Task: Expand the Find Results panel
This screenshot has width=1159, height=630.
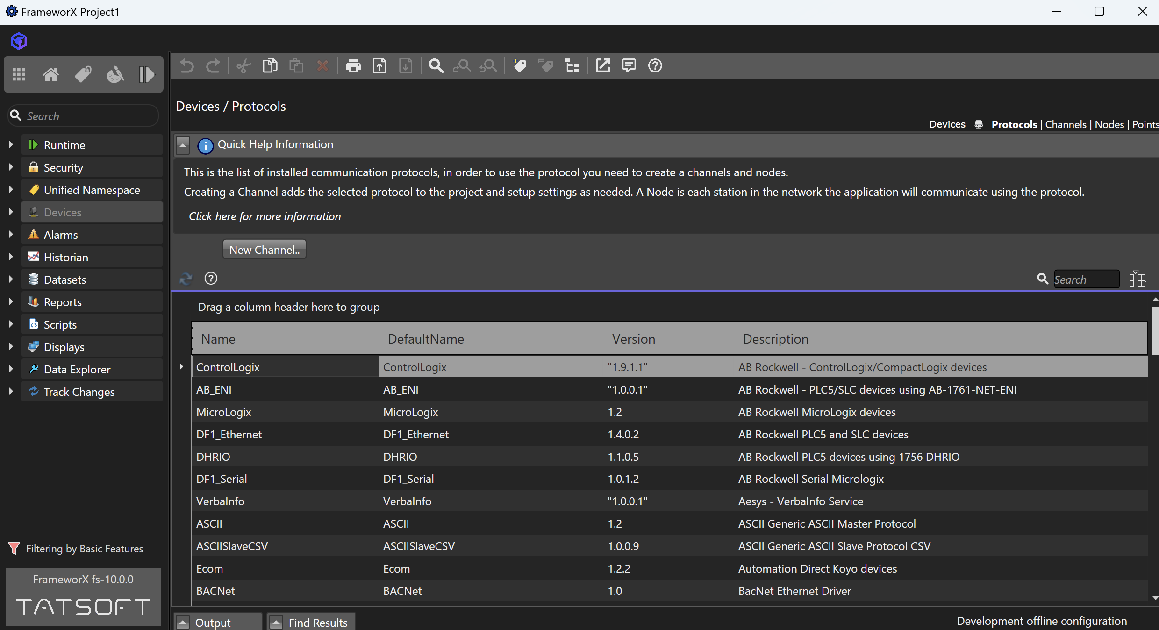Action: (276, 623)
